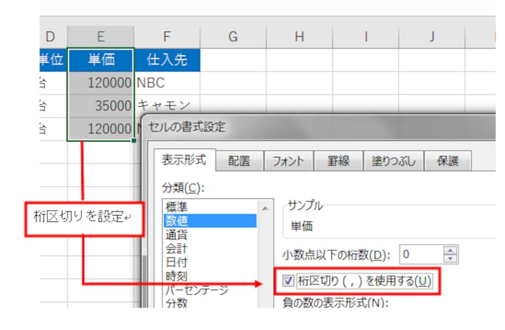
Task: Select column I header
Action: 365,37
